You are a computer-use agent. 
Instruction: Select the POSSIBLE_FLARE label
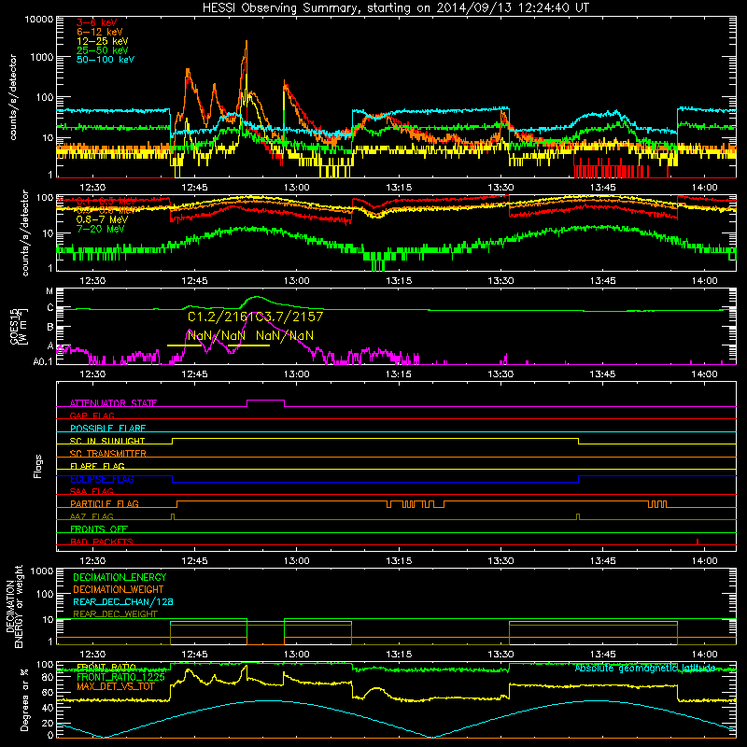[107, 429]
